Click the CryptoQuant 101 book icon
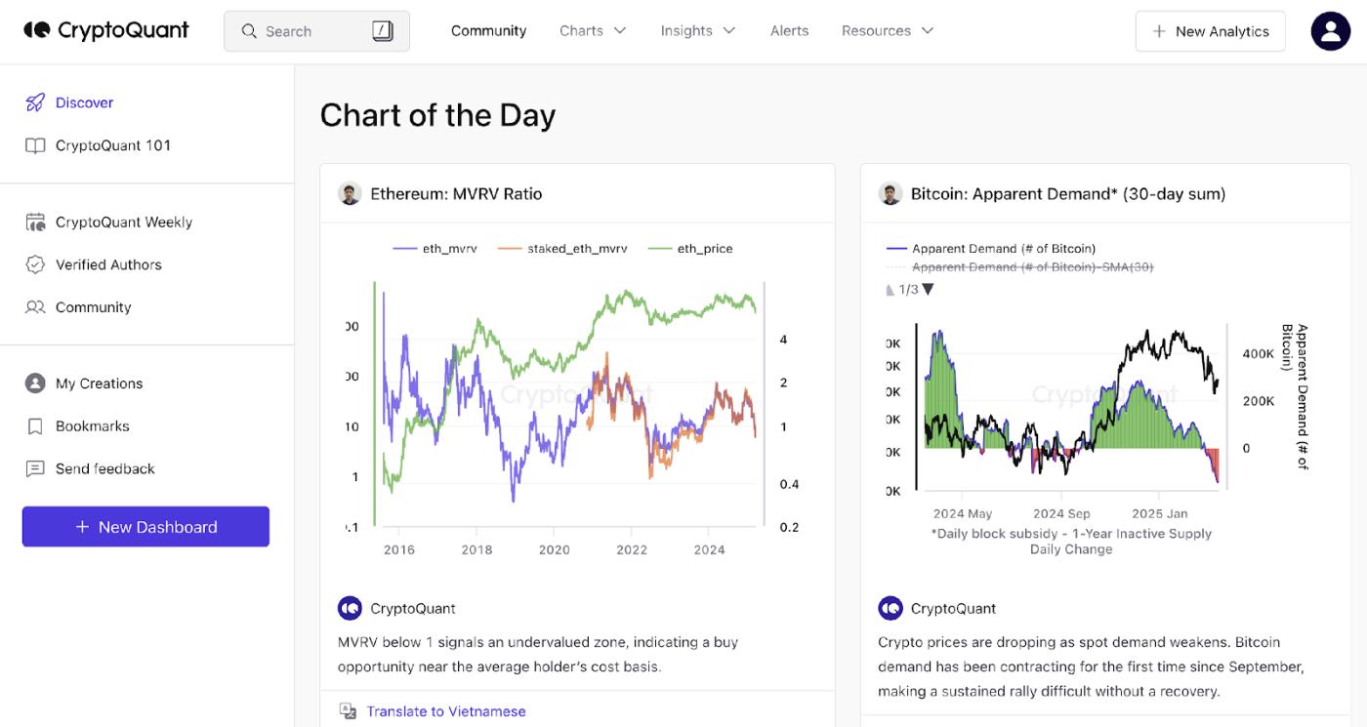The image size is (1367, 727). pos(35,145)
